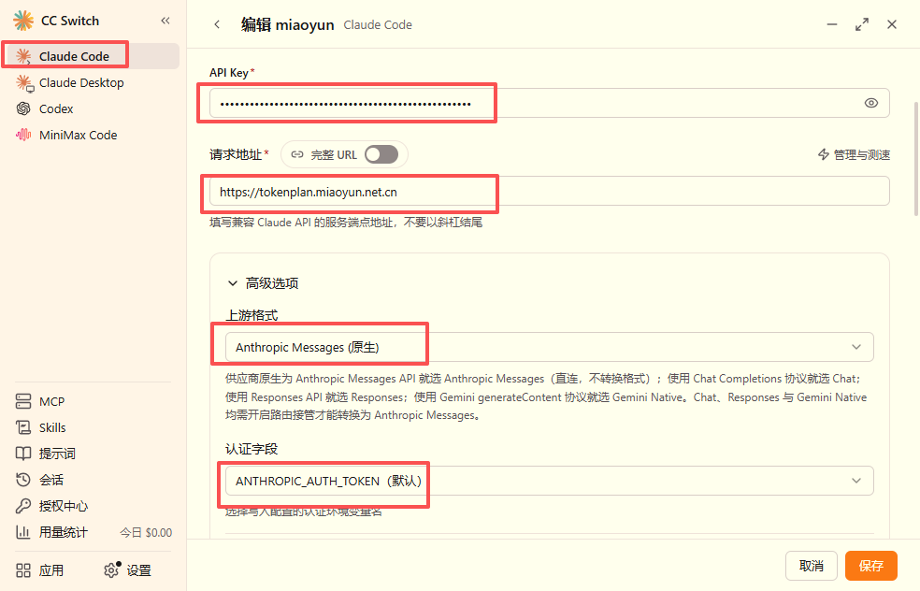Click the 请求地址 hint about 斜杠结尾
920x591 pixels.
tap(346, 223)
